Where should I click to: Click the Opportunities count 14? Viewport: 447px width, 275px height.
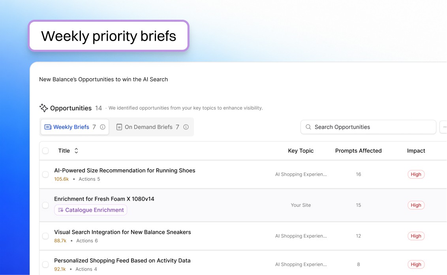[98, 108]
